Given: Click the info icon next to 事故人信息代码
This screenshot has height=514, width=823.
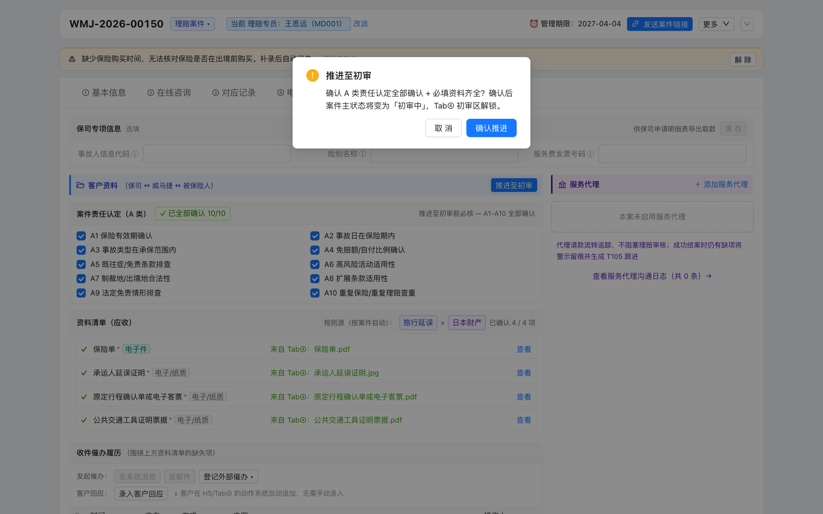Looking at the screenshot, I should coord(135,154).
